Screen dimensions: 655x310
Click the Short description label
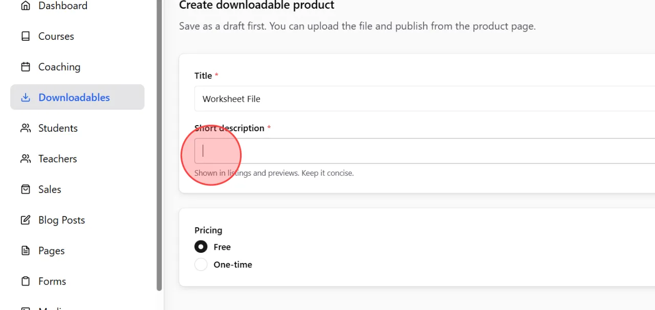pyautogui.click(x=232, y=128)
